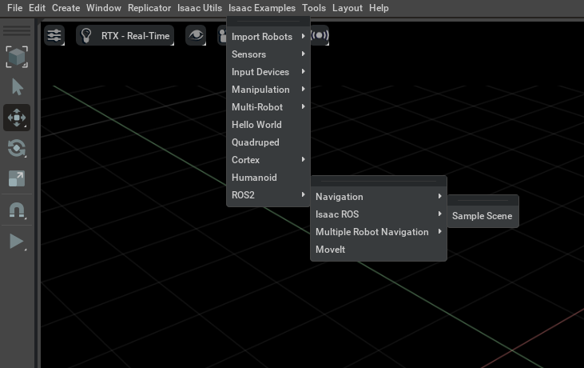Launch the Hello World example
The height and width of the screenshot is (368, 584).
tap(256, 125)
